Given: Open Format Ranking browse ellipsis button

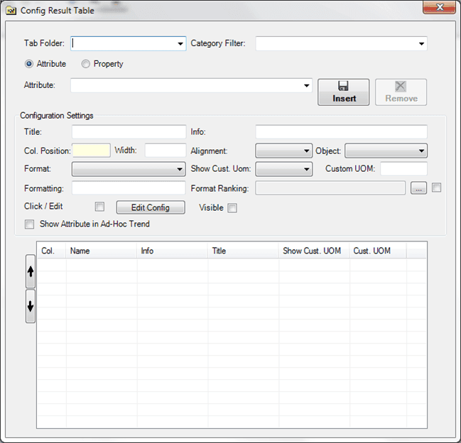Looking at the screenshot, I should (418, 188).
